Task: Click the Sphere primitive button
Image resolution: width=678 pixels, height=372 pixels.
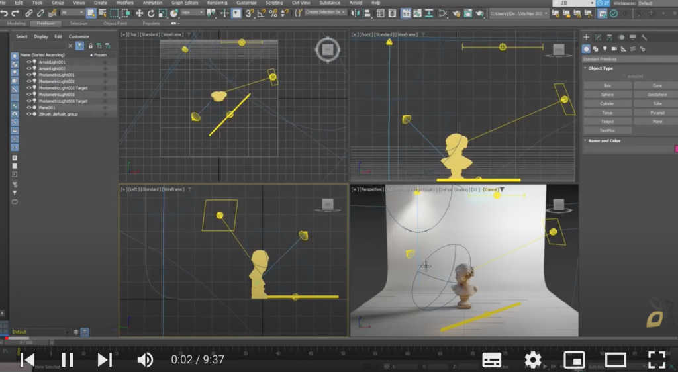Action: coord(608,95)
